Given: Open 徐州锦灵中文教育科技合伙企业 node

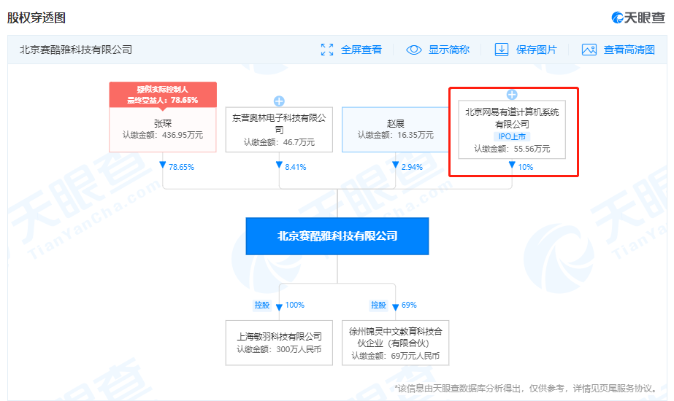Looking at the screenshot, I should click(x=396, y=343).
